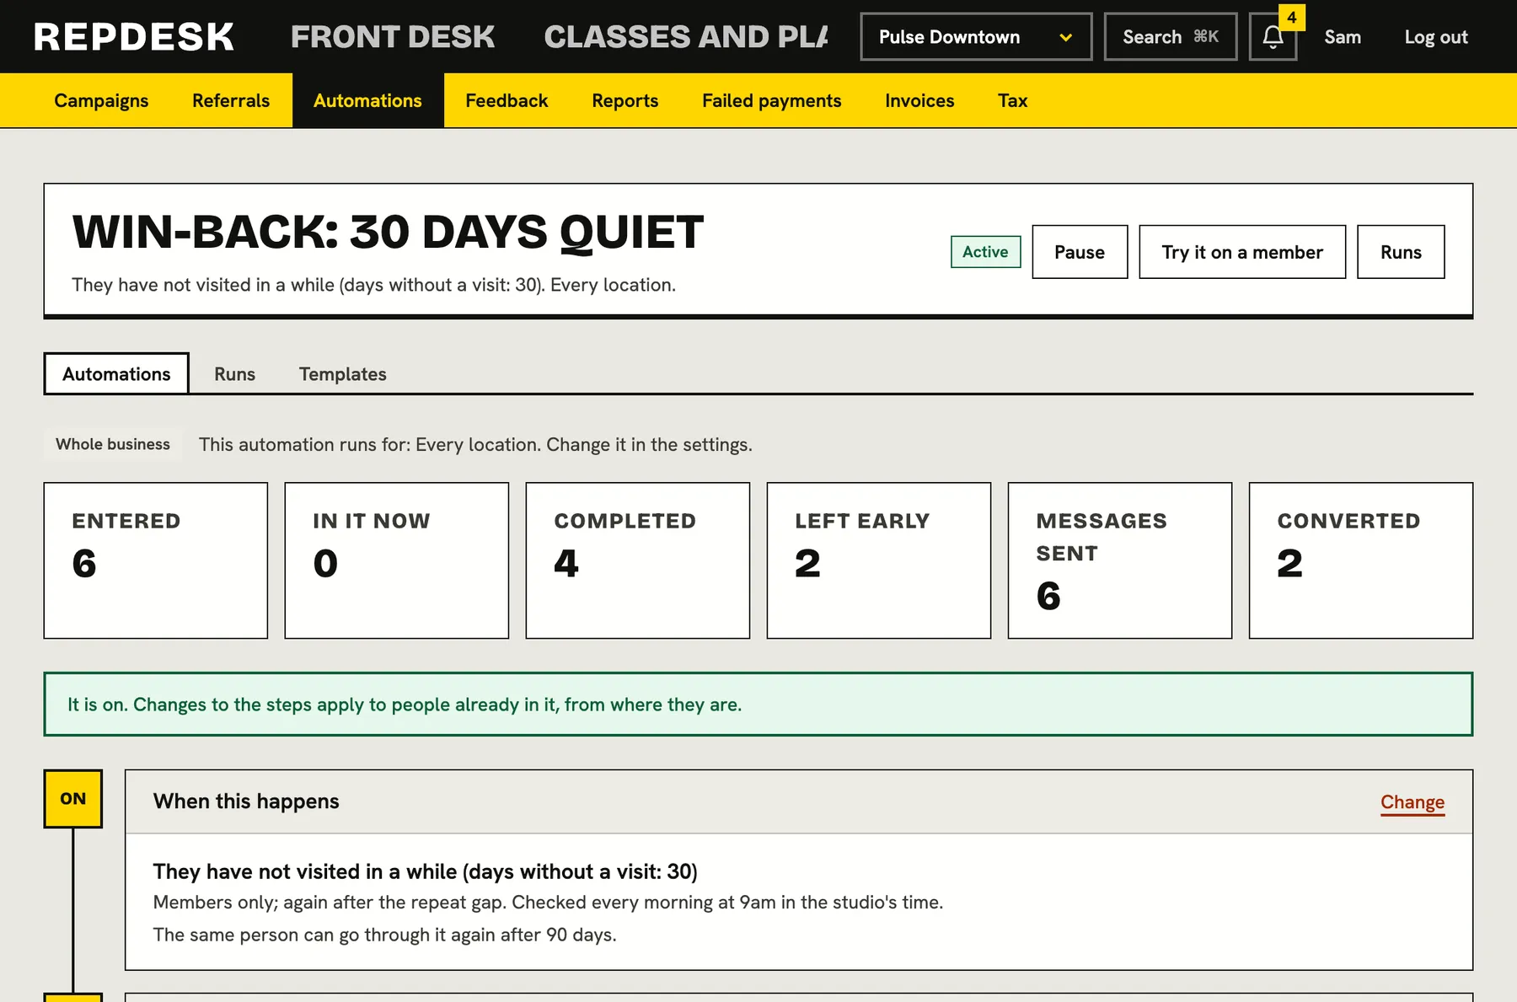
Task: Click the Messages sent stat card
Action: point(1120,560)
